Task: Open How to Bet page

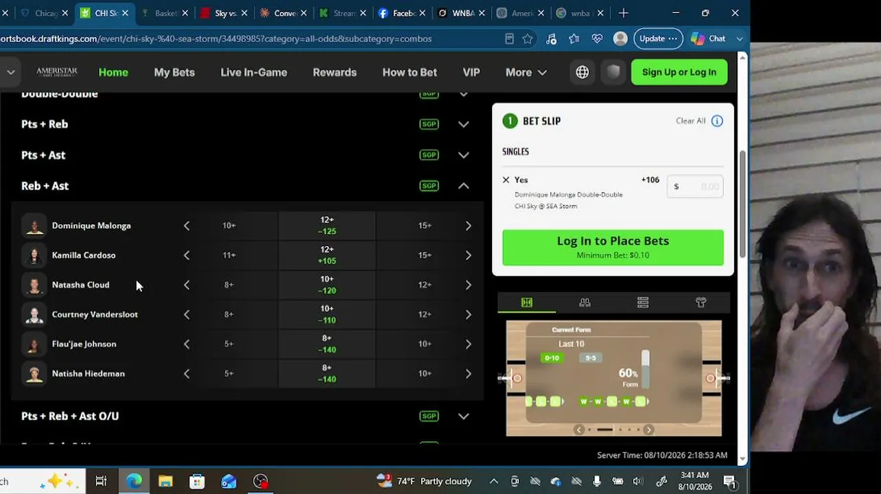Action: click(410, 72)
